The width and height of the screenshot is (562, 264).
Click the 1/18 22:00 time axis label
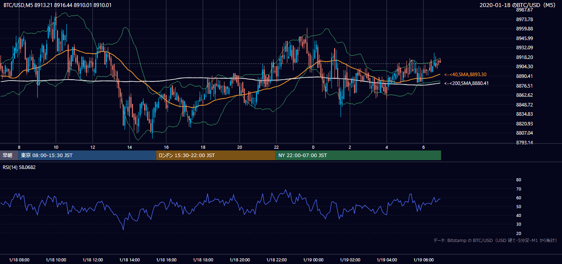pyautogui.click(x=276, y=260)
